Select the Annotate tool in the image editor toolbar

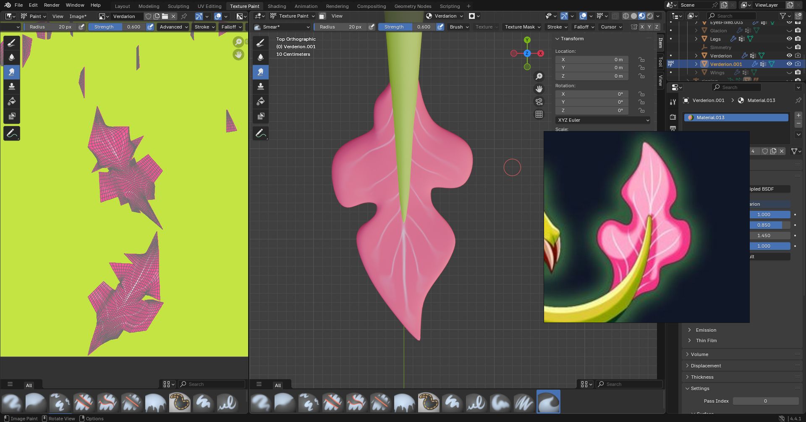click(x=12, y=134)
